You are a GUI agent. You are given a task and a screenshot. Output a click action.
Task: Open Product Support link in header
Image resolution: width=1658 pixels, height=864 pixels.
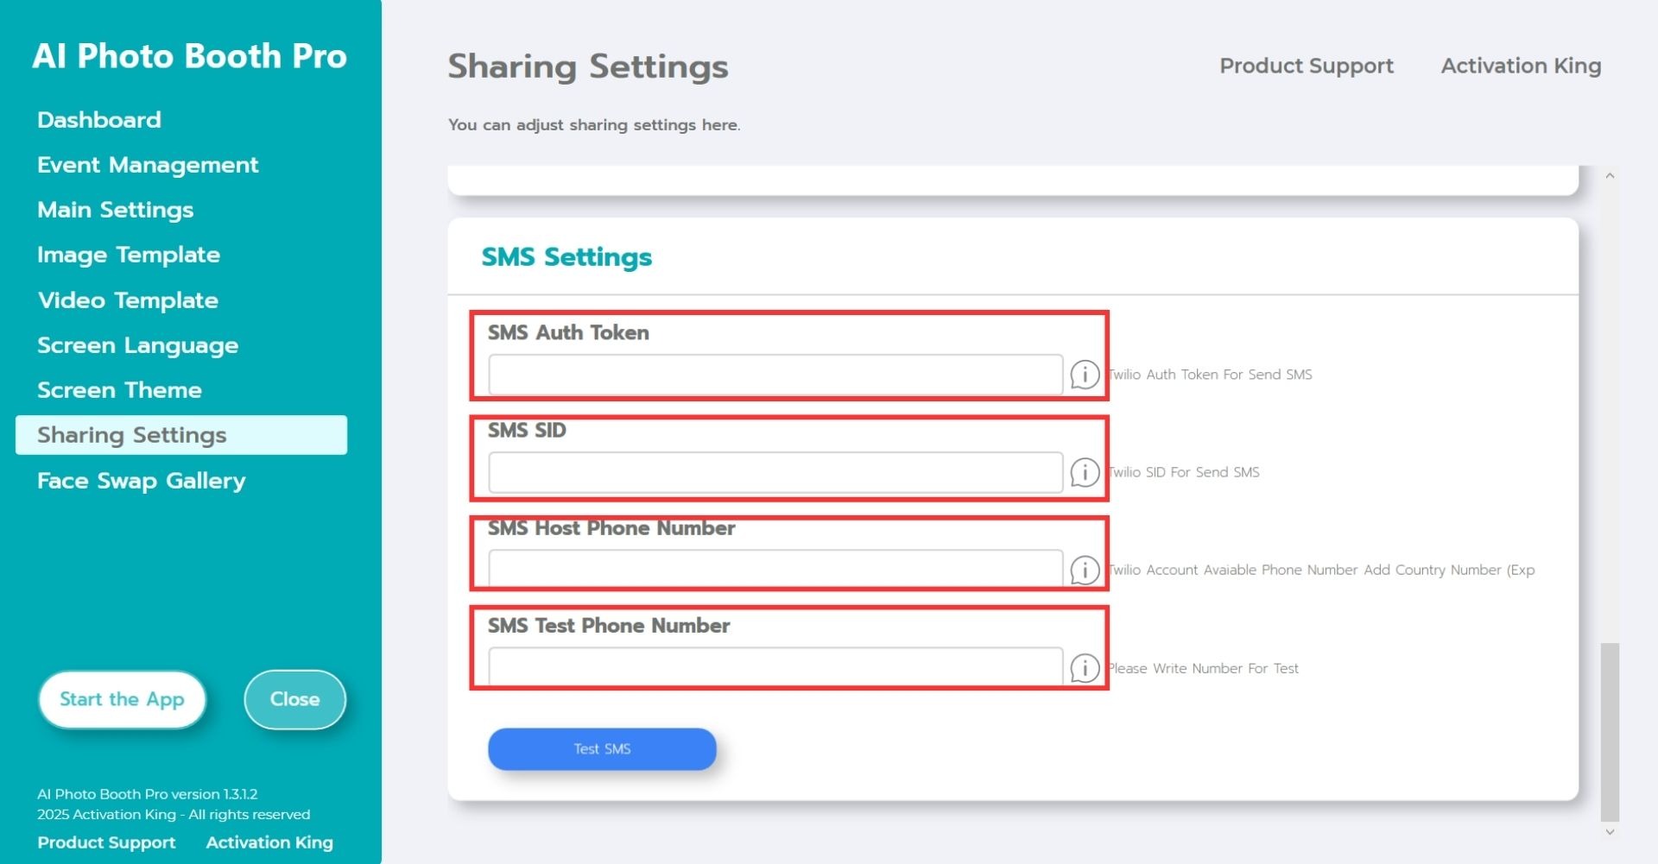pyautogui.click(x=1306, y=66)
